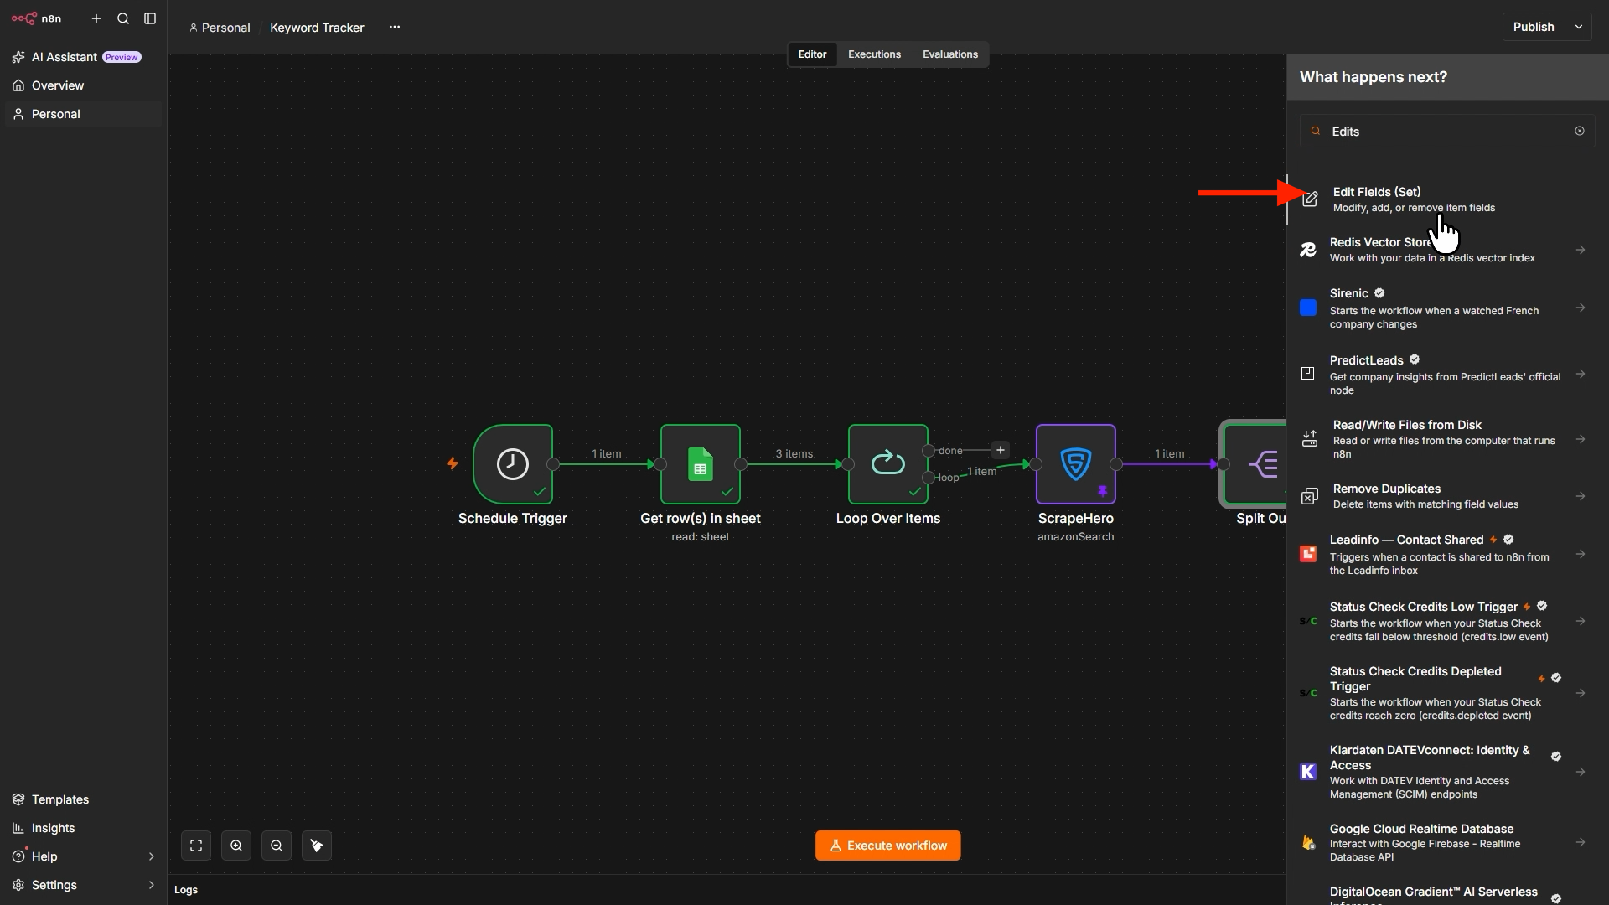Clear the node search field

1580,131
